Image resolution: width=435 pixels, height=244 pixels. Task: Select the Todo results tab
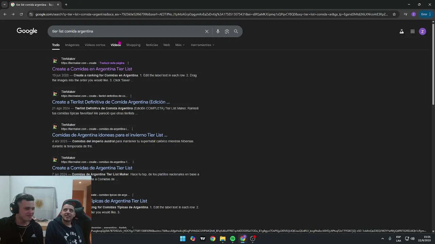(56, 45)
